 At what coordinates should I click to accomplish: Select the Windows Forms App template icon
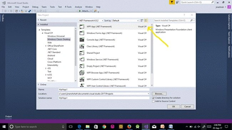[82, 33]
